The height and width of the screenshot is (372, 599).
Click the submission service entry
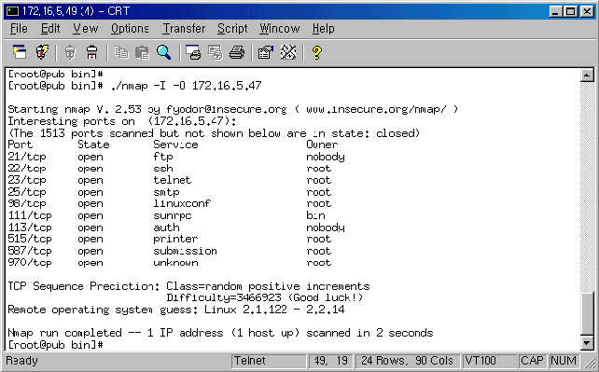click(185, 251)
